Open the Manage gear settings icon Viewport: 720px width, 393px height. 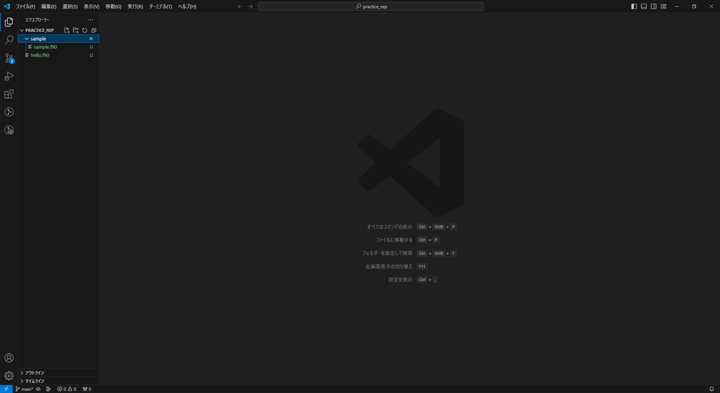pyautogui.click(x=9, y=376)
